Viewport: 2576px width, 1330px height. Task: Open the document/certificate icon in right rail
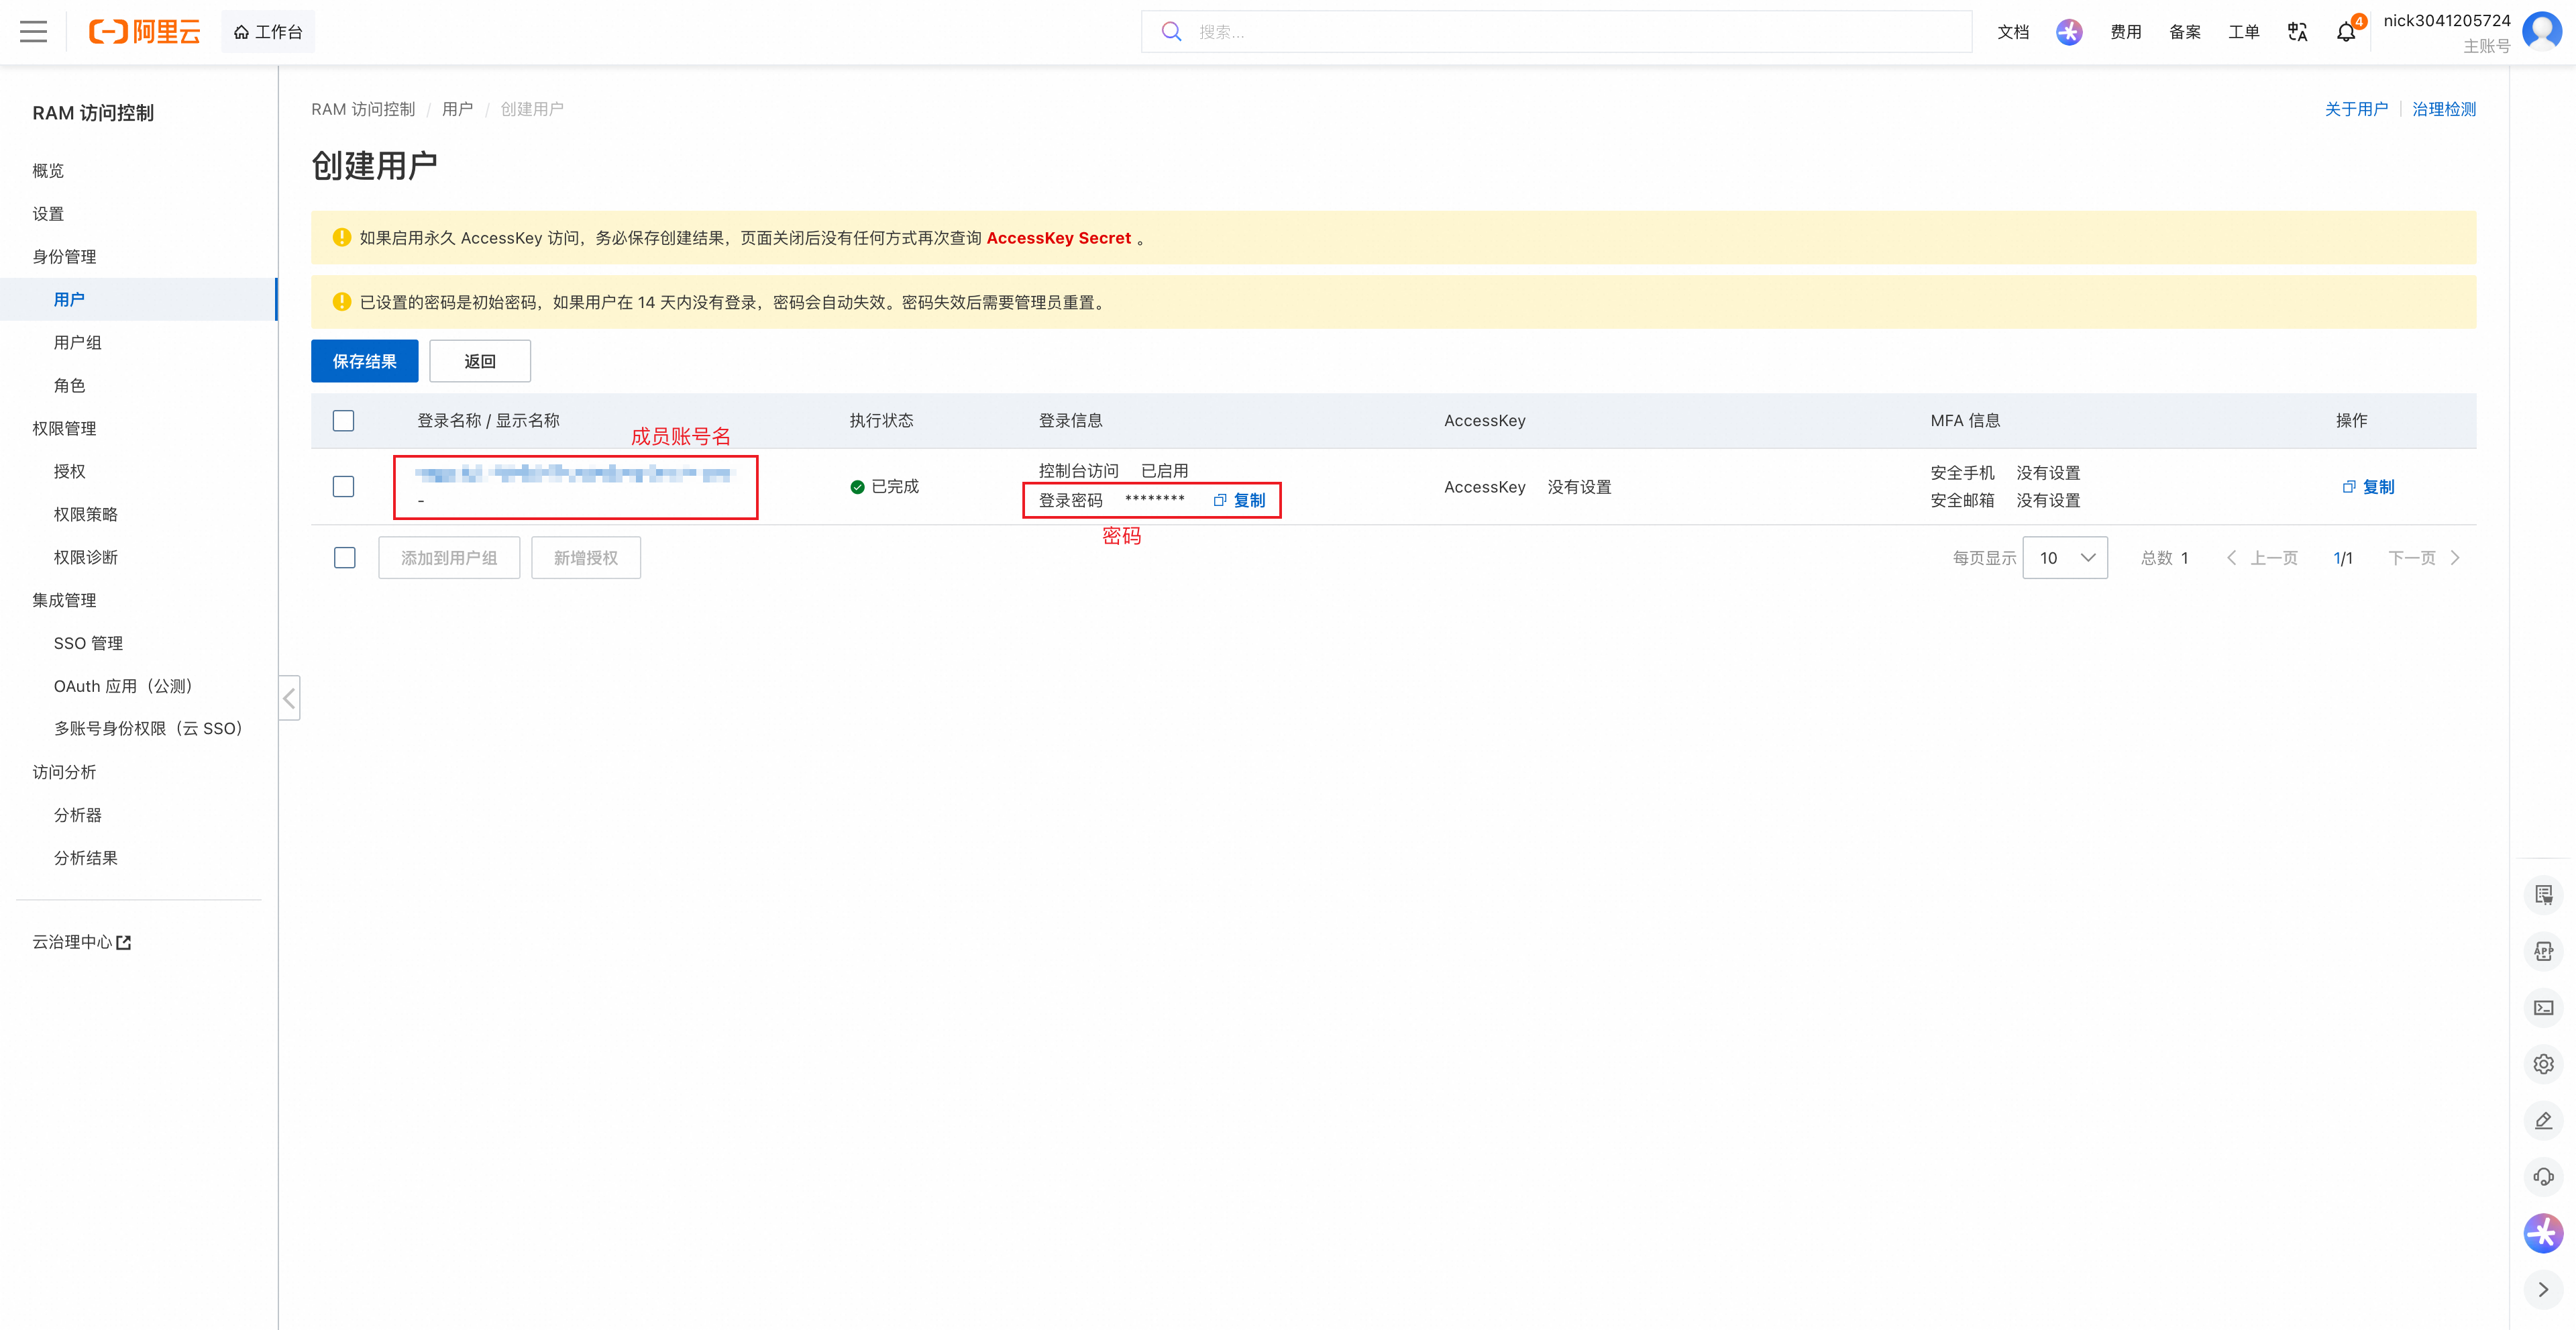(x=2543, y=895)
